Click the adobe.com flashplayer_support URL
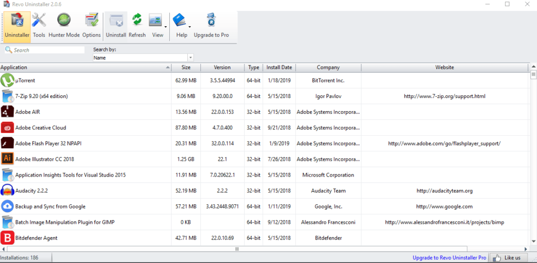This screenshot has height=263, width=537. (445, 144)
